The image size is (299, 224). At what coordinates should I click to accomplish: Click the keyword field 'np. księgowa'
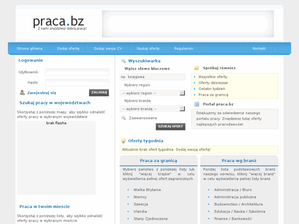pos(152,77)
